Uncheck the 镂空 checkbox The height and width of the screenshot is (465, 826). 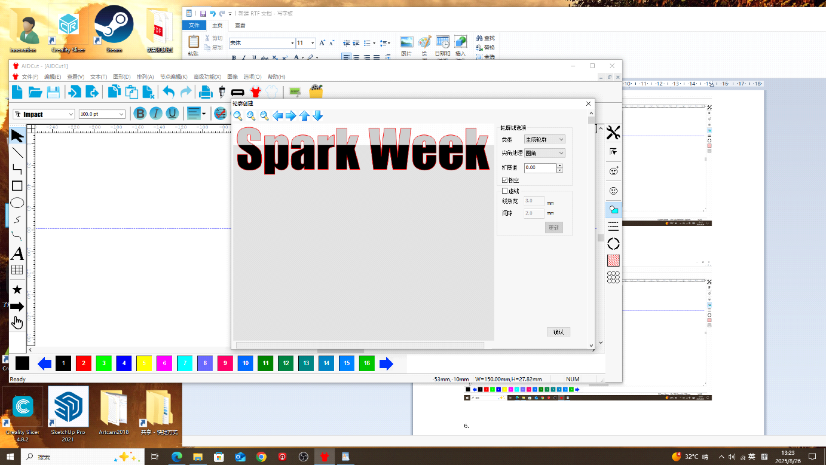(505, 180)
